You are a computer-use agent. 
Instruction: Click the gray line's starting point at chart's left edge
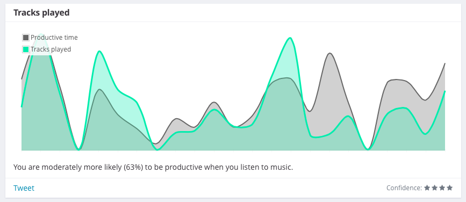coord(21,79)
